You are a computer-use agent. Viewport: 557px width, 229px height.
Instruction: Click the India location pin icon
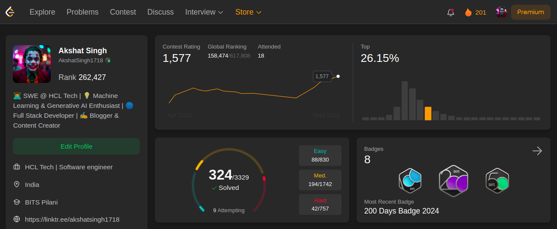tap(17, 184)
